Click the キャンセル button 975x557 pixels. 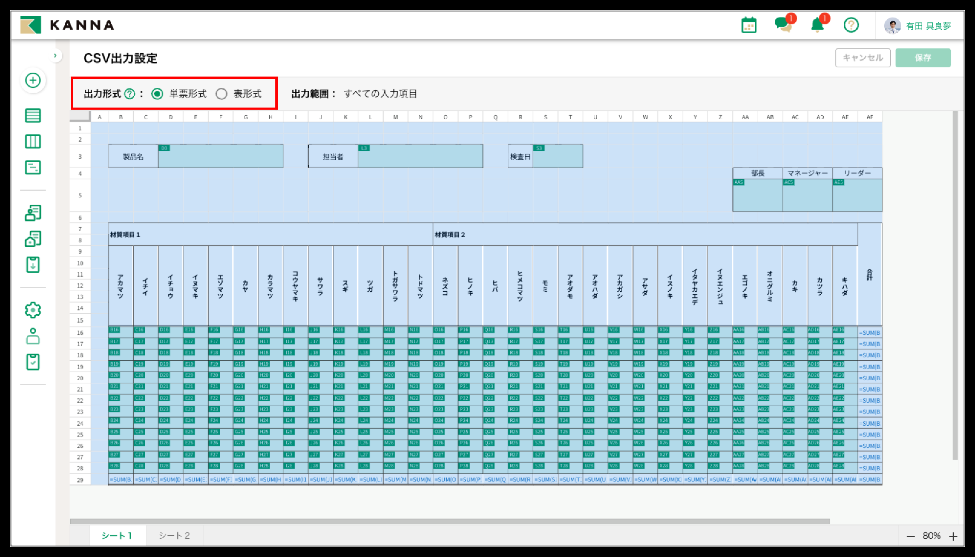(x=863, y=58)
